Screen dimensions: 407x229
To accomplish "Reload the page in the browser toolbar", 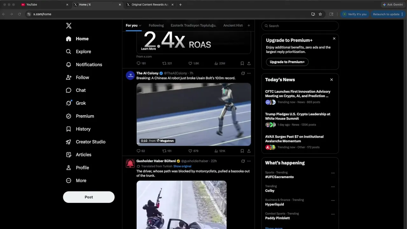I will point(19,14).
